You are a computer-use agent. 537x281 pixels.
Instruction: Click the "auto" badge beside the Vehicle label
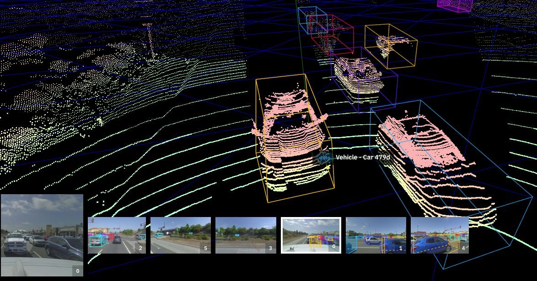click(x=324, y=158)
